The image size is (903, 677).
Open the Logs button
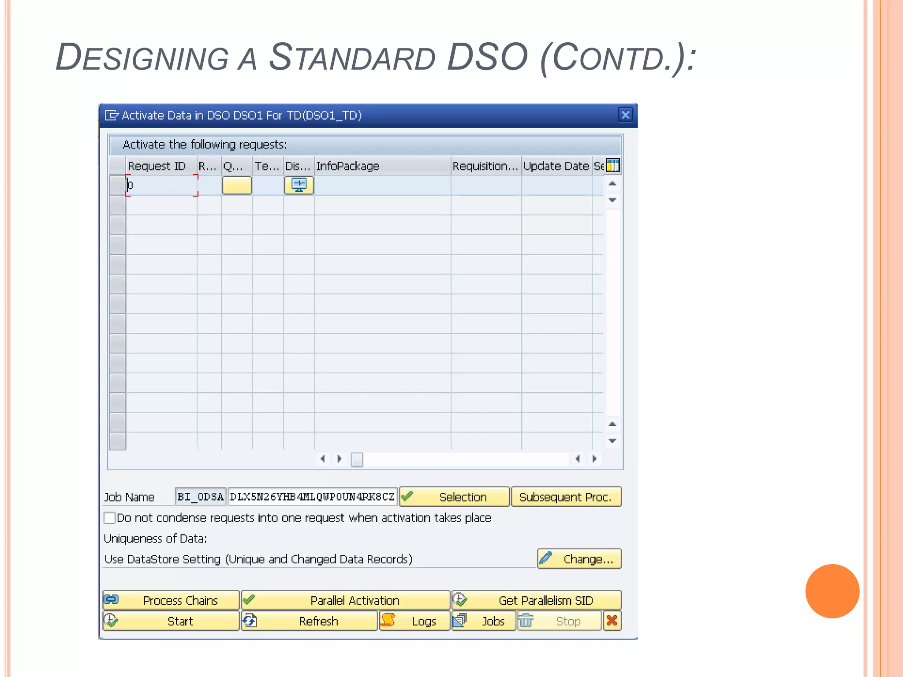click(x=414, y=621)
